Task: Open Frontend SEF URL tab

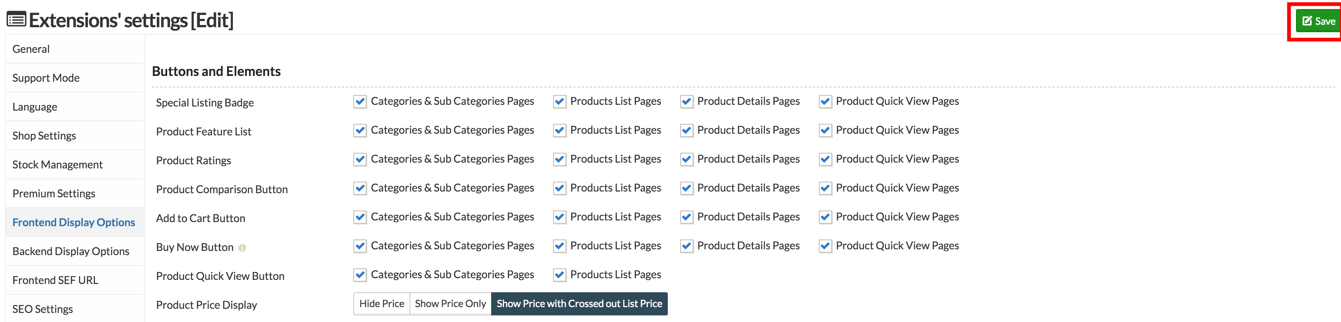Action: coord(55,280)
